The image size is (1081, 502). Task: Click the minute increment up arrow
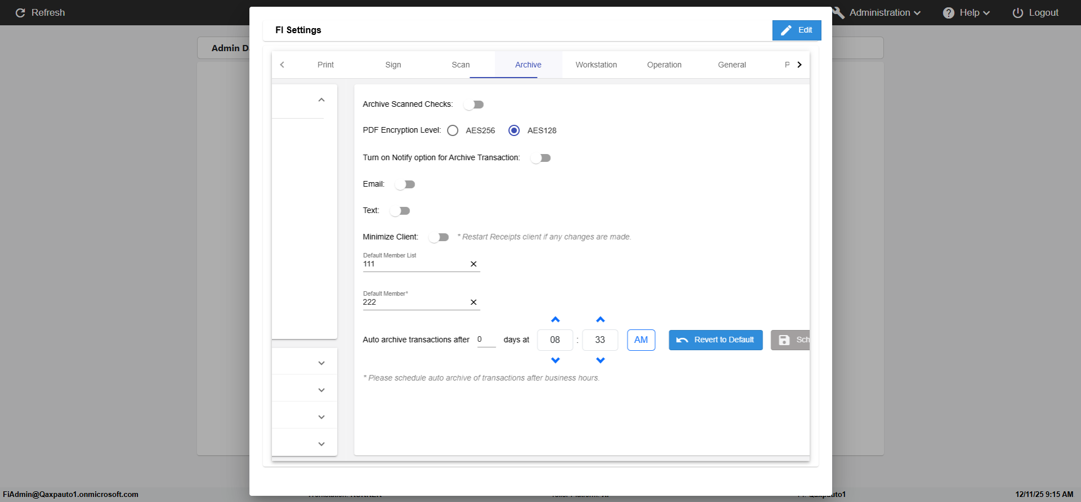[x=600, y=320]
